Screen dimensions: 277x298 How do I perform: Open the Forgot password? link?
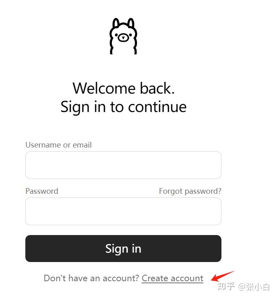(x=190, y=191)
